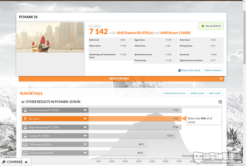This screenshot has width=246, height=166.
Task: Click the Chat Score row
Action: (201, 40)
